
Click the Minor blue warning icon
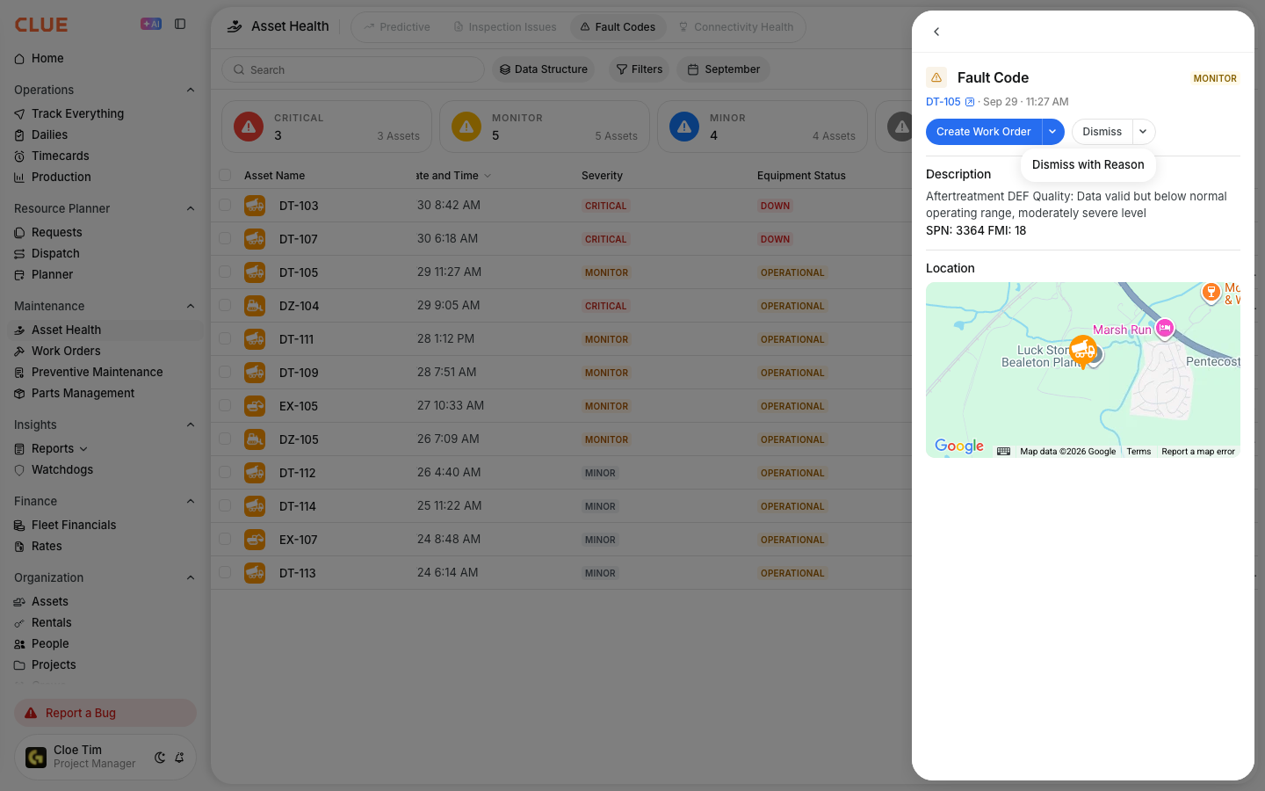pos(684,127)
